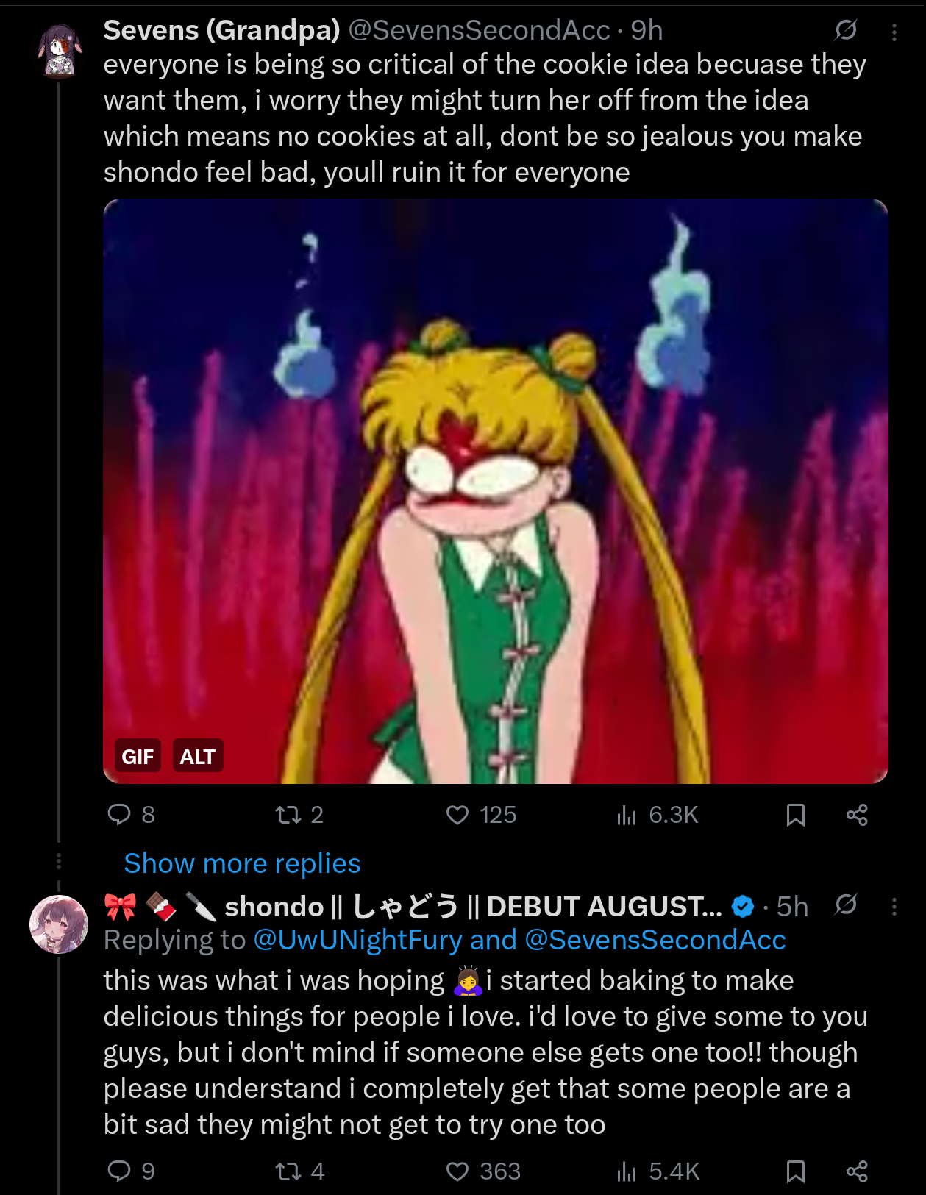Reply to shondo's baking tweet
The image size is (926, 1195).
click(119, 1171)
